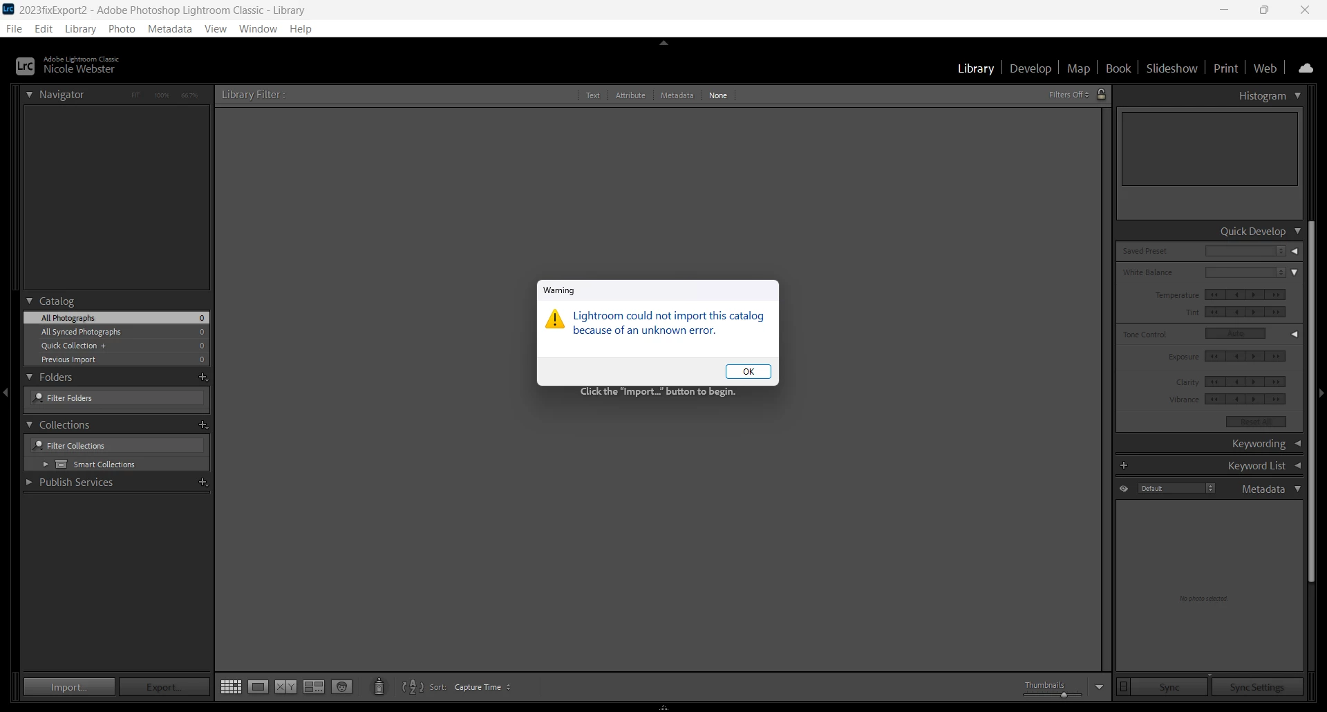Click the cloud sync status icon
The image size is (1327, 712).
1306,68
